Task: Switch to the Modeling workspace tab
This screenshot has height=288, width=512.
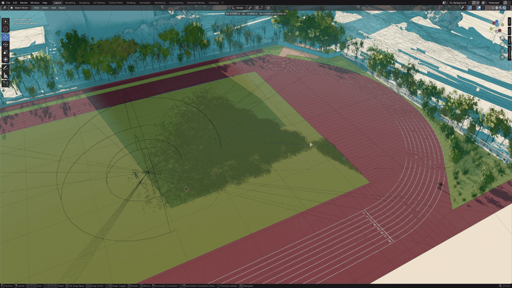Action: (70, 3)
